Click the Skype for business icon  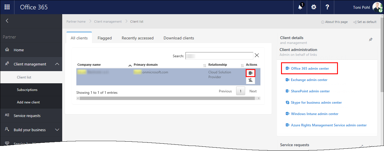pyautogui.click(x=287, y=103)
